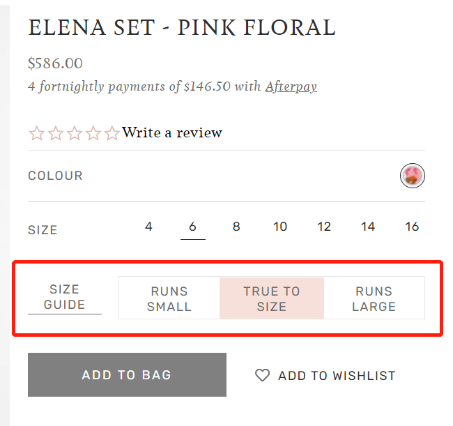Click the fourth review star
This screenshot has height=426, width=453.
pos(93,133)
